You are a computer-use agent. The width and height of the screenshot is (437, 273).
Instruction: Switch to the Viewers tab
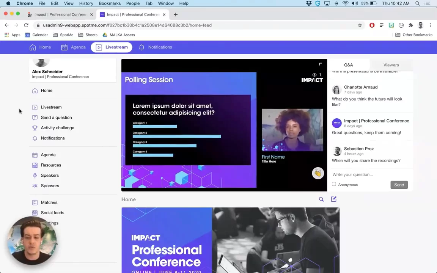pos(391,65)
